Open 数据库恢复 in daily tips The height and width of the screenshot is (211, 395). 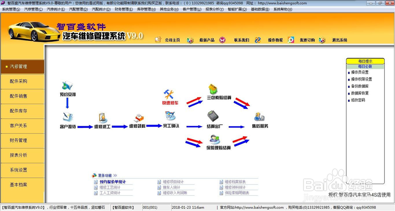[x=360, y=93]
